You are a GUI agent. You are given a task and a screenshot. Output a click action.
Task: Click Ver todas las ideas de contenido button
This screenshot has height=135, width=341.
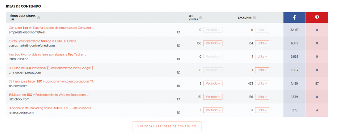click(x=167, y=126)
